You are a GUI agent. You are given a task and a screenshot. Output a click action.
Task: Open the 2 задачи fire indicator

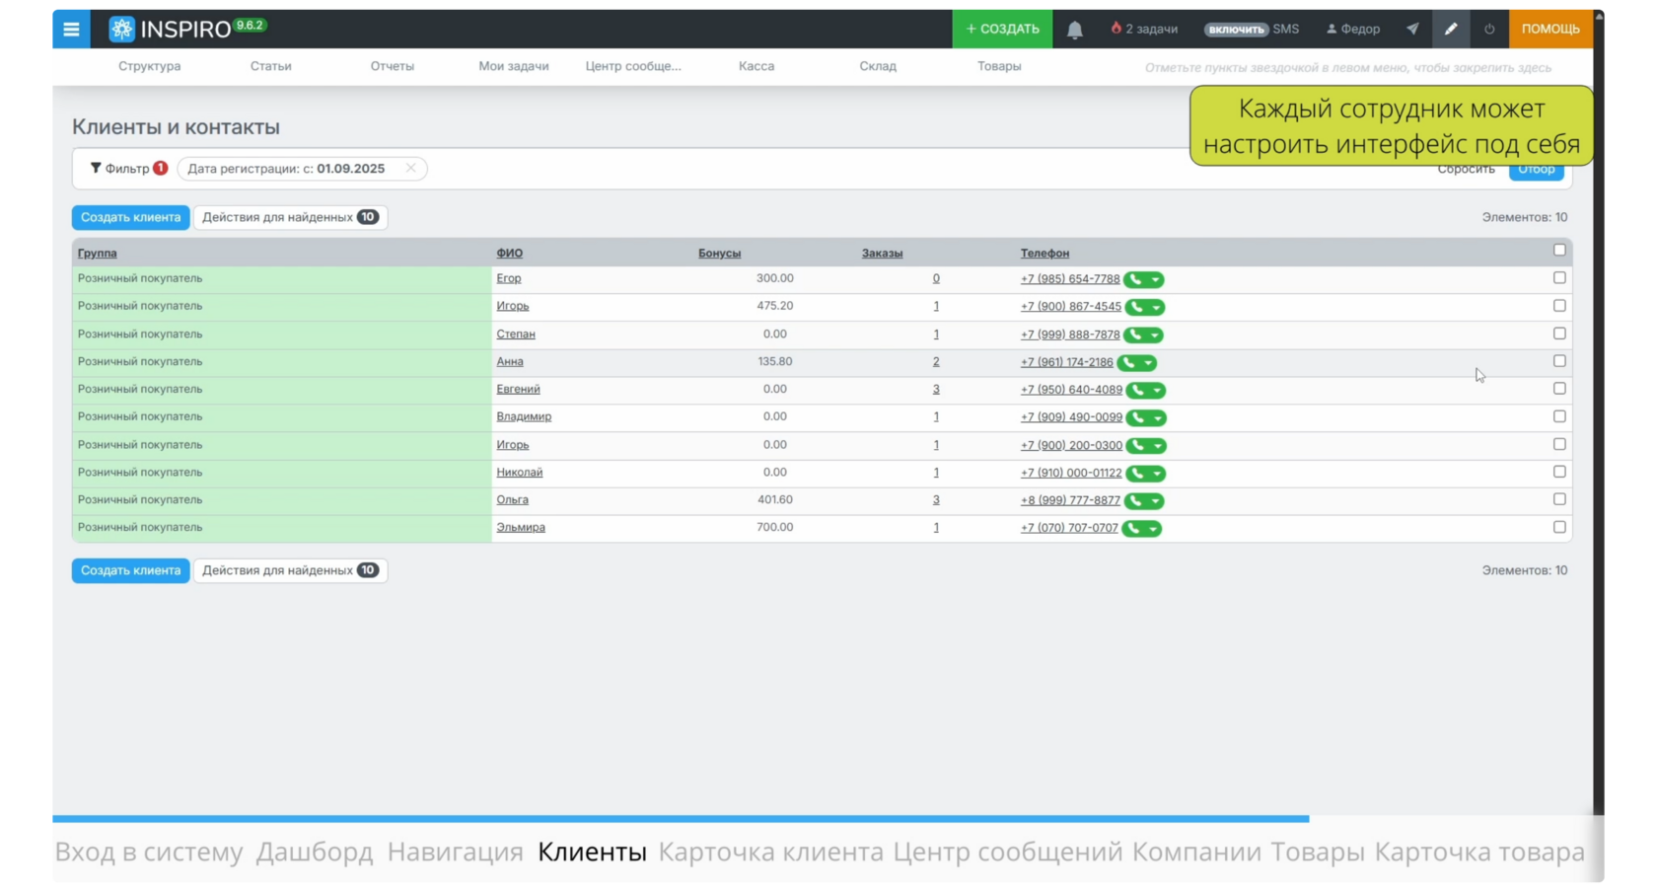1144,30
